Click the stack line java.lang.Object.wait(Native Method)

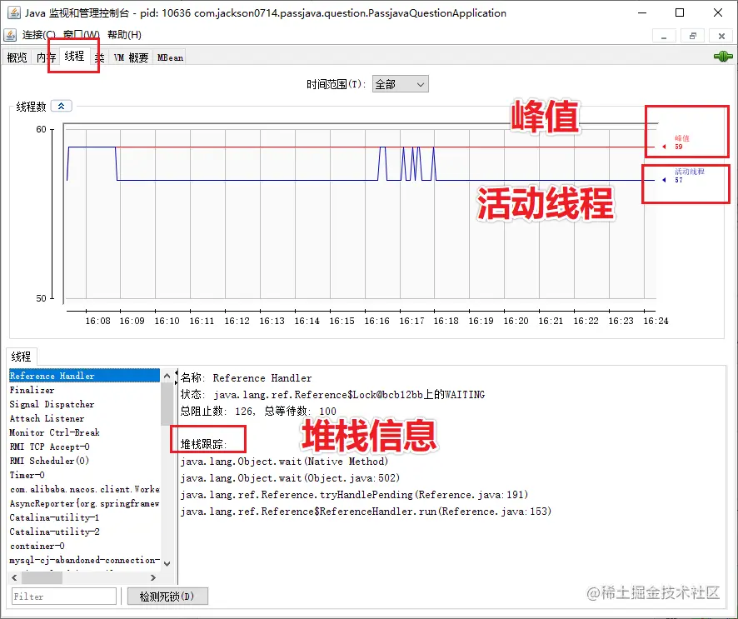tap(284, 462)
